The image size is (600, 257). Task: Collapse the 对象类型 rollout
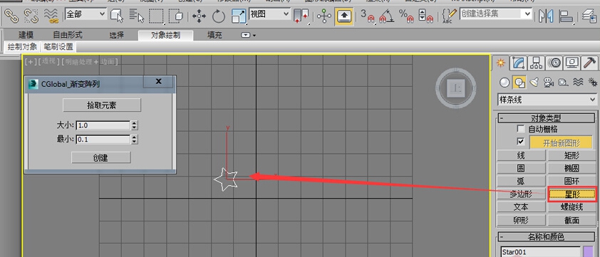point(547,118)
